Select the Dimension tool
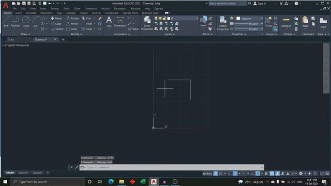 pyautogui.click(x=120, y=22)
